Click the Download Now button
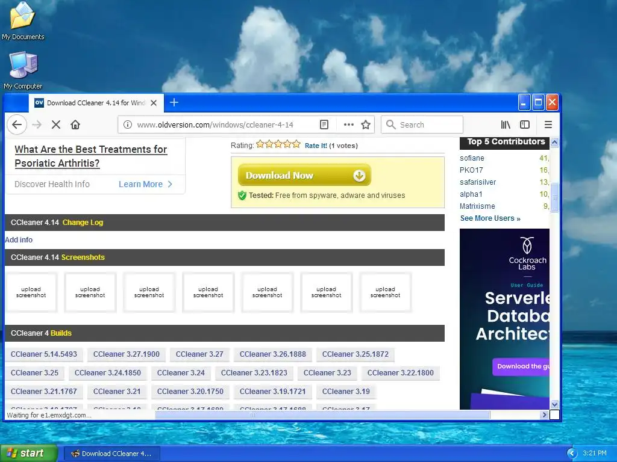Viewport: 617px width, 462px height. coord(304,175)
